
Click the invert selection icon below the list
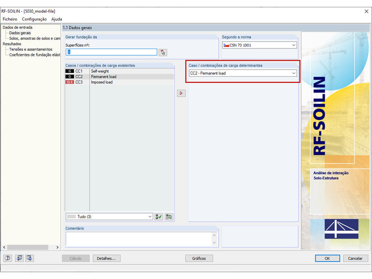pos(169,217)
